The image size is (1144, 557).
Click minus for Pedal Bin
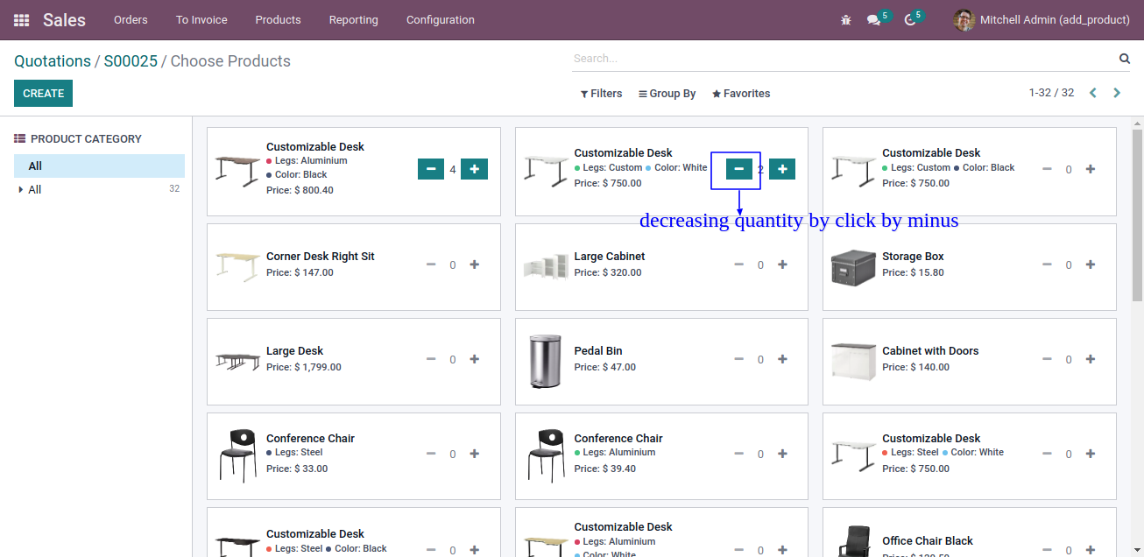point(738,359)
